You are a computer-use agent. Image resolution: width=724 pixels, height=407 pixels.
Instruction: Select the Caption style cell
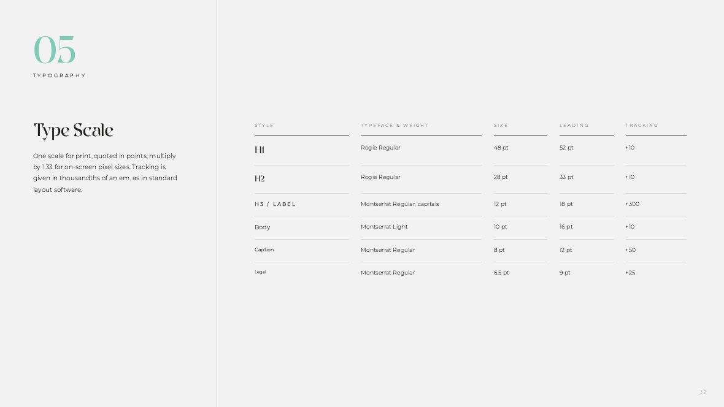pos(264,249)
